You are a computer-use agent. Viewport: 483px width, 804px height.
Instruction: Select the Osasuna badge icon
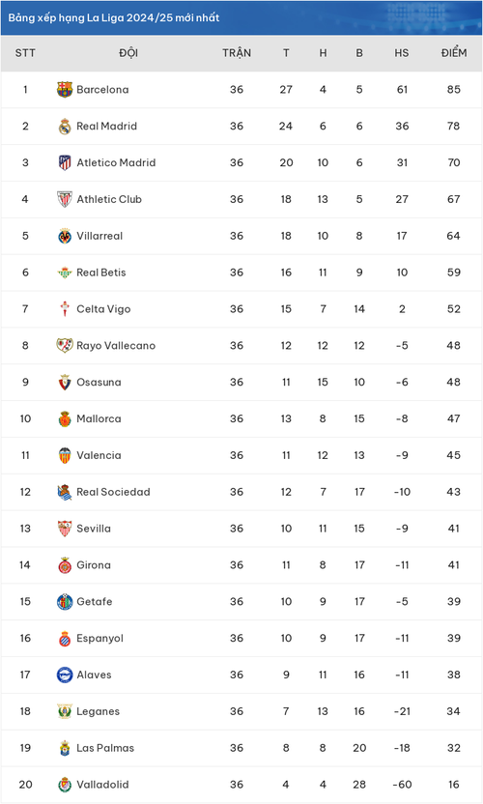click(x=65, y=382)
